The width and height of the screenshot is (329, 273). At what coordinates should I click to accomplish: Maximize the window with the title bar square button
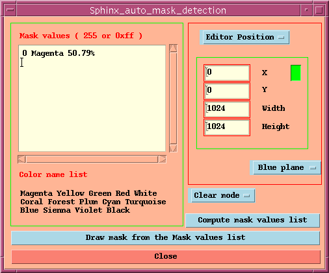click(319, 10)
